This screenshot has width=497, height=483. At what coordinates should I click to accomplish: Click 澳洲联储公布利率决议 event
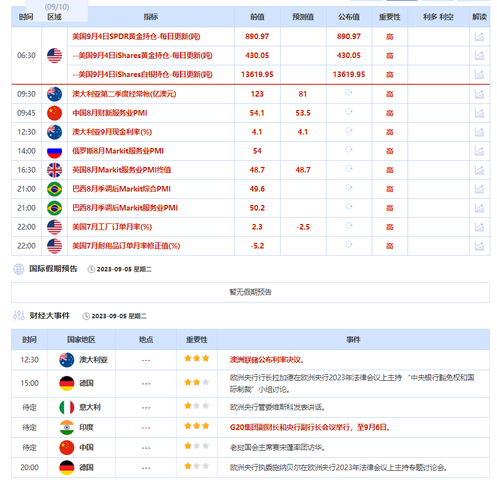pos(268,360)
